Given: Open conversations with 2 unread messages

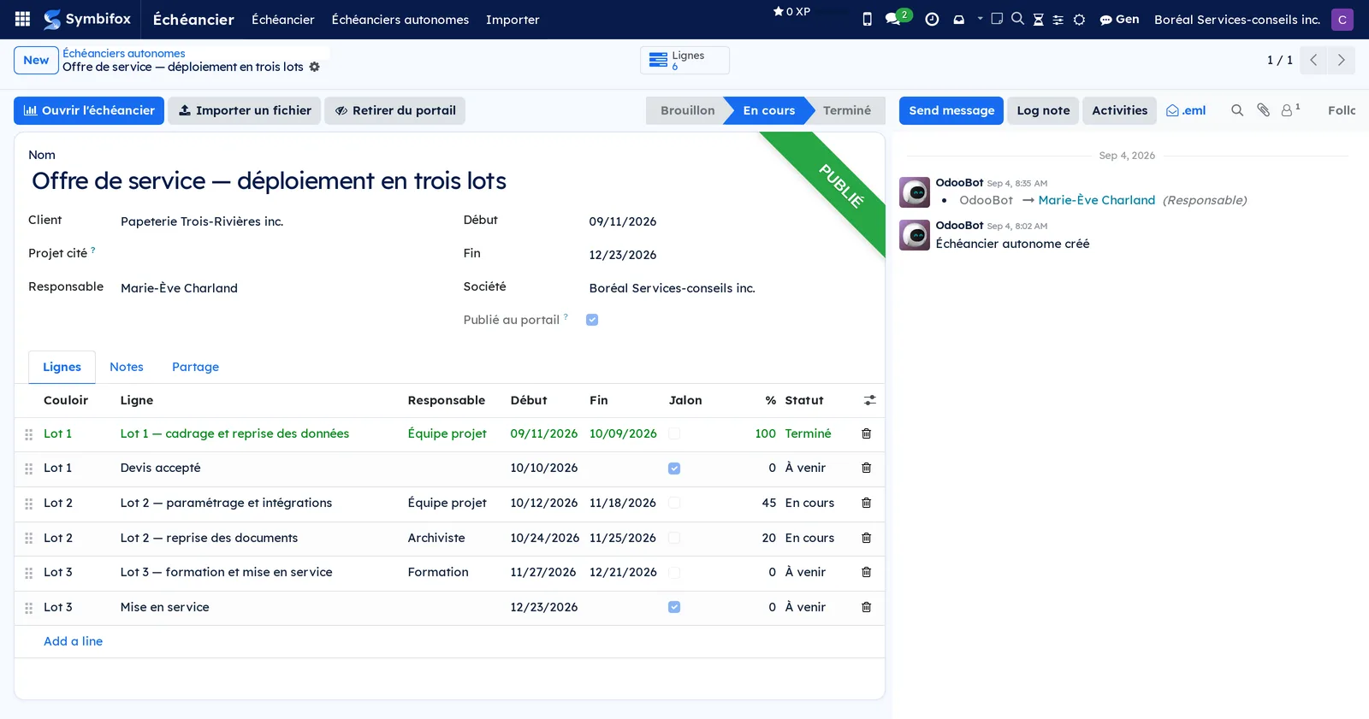Looking at the screenshot, I should 898,17.
